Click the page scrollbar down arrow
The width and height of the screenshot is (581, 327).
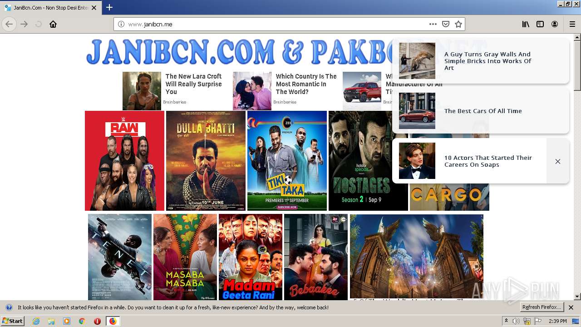tap(577, 297)
